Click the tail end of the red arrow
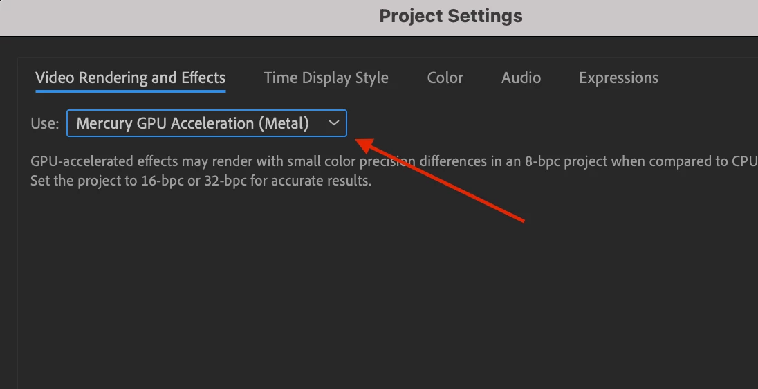Screen dimensions: 758x389 [522, 220]
